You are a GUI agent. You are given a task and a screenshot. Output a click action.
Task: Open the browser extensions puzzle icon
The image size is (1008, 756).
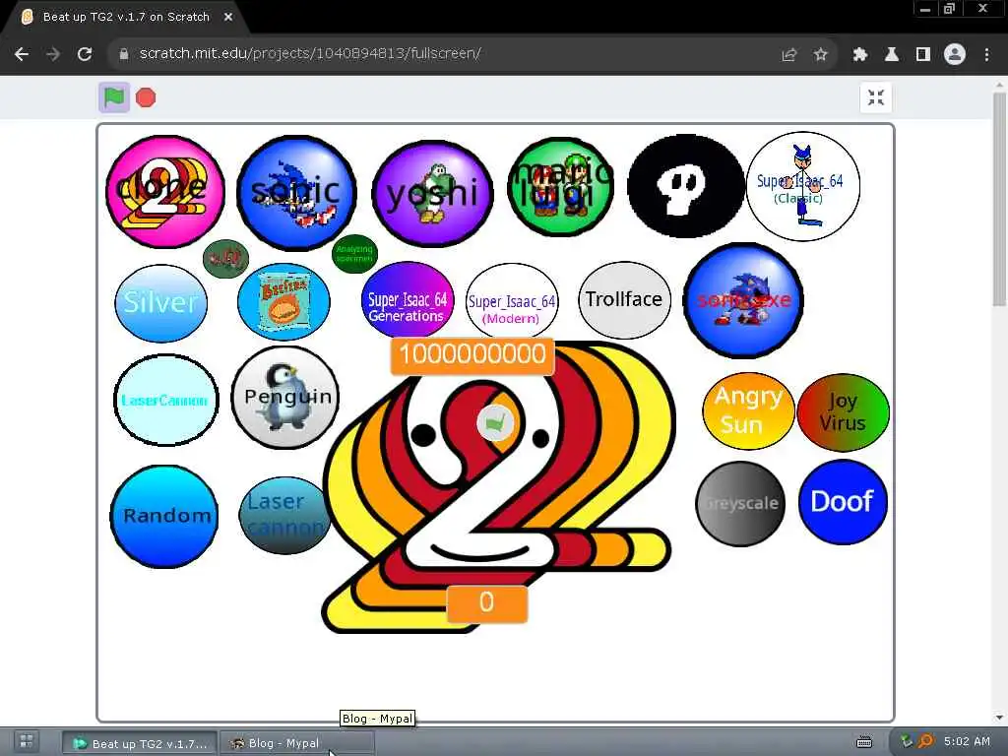(x=860, y=55)
